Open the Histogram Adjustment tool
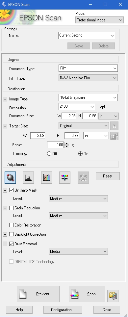This screenshot has width=128, height=317. pyautogui.click(x=28, y=177)
